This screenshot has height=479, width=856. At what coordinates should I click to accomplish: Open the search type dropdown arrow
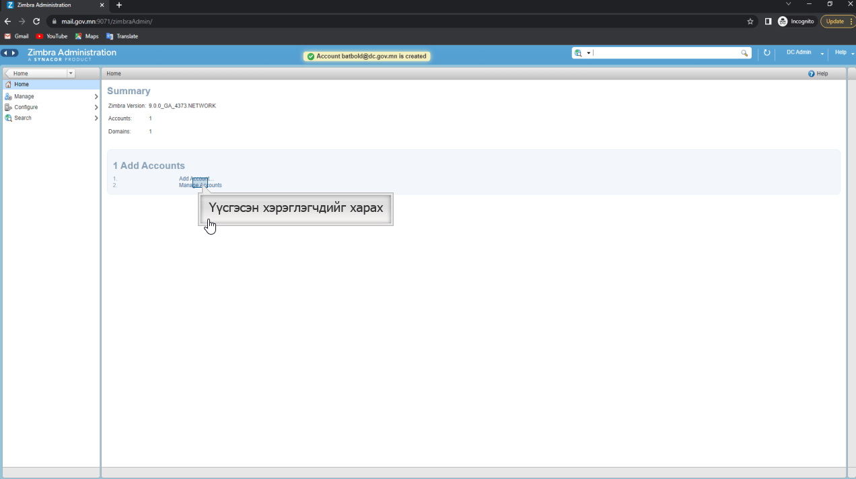(x=589, y=53)
